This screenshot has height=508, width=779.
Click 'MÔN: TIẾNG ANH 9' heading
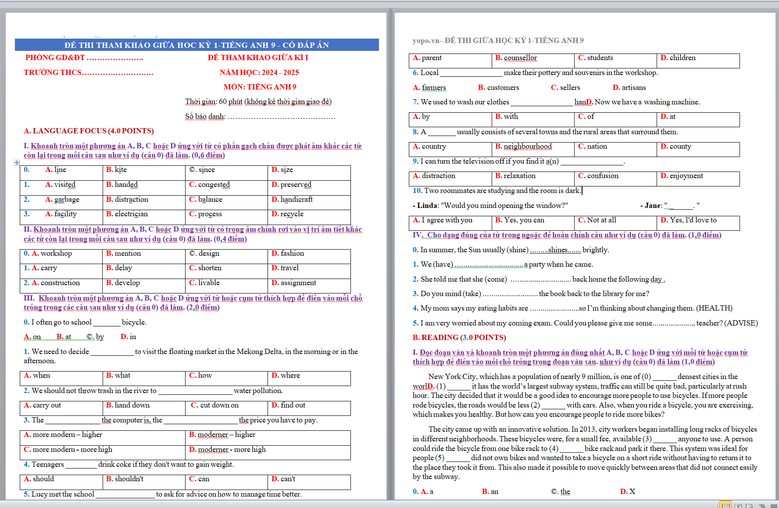tap(260, 87)
